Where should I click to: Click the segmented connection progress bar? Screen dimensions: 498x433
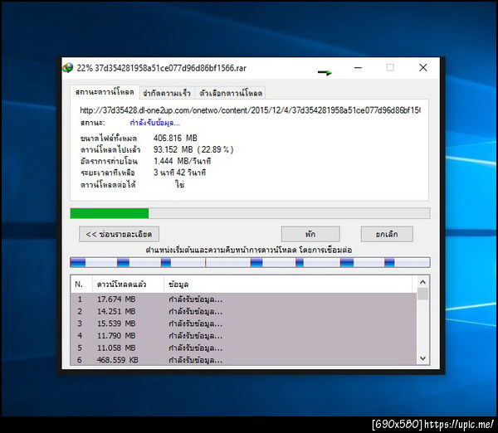tap(250, 262)
